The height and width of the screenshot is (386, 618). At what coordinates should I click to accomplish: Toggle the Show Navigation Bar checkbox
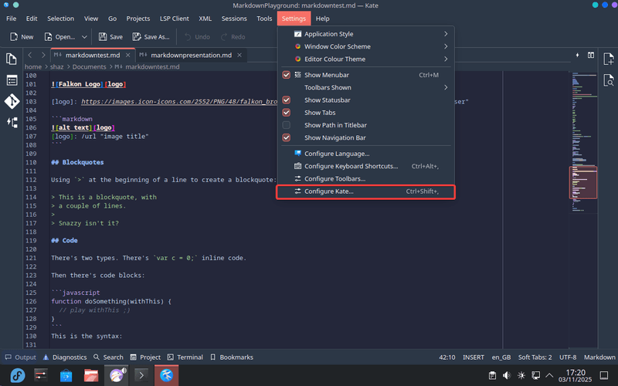(x=287, y=138)
